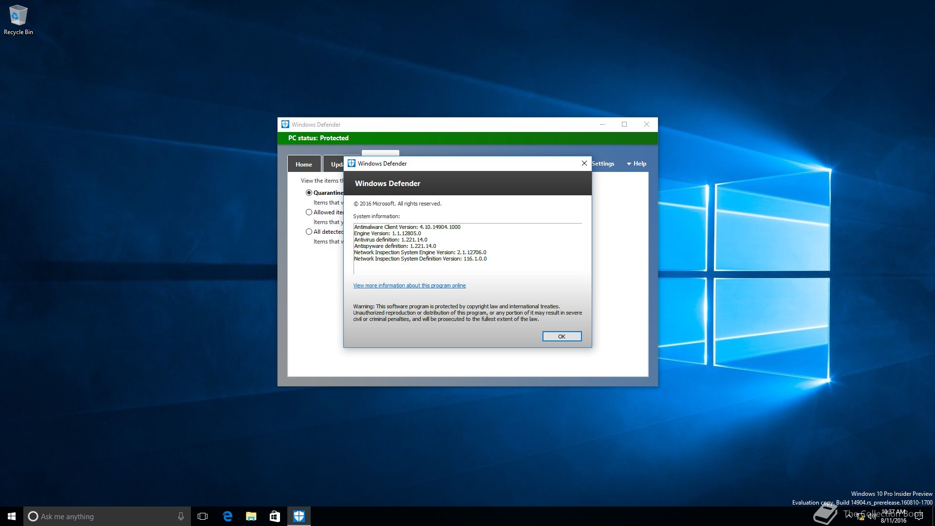Open File Explorer from the taskbar
Image resolution: width=935 pixels, height=526 pixels.
pos(251,516)
